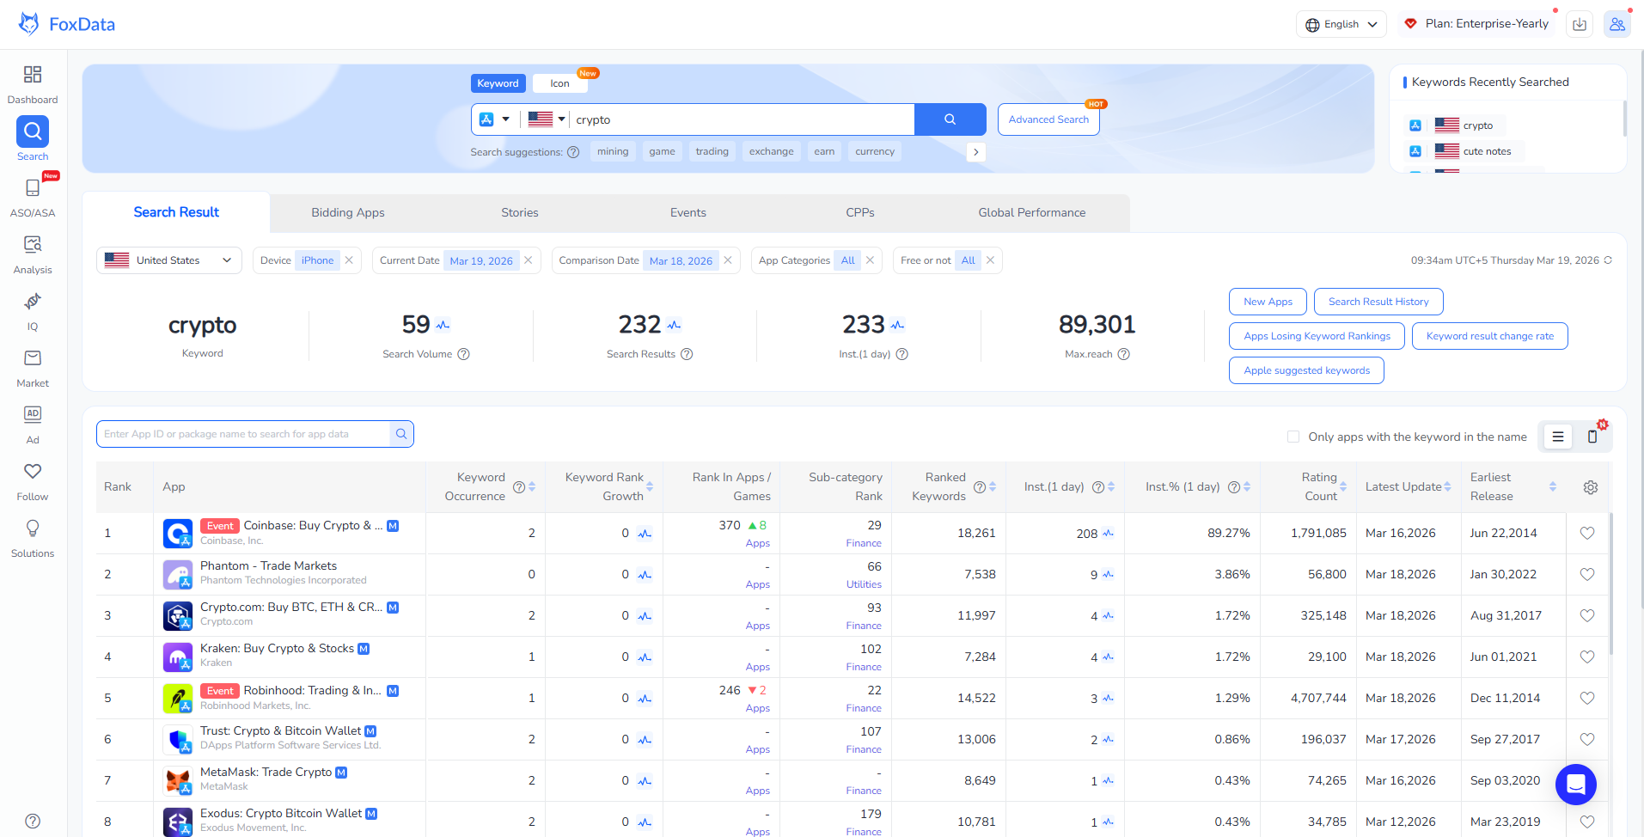Open the Global Performance tab
The height and width of the screenshot is (837, 1644).
click(x=1030, y=212)
